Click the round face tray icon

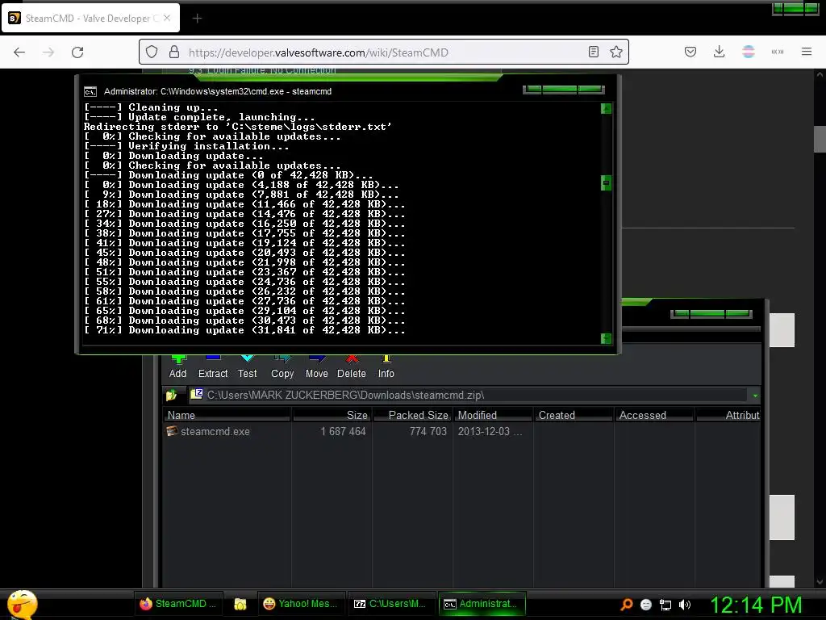click(x=646, y=605)
